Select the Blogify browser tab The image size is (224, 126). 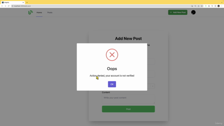coord(13,2)
